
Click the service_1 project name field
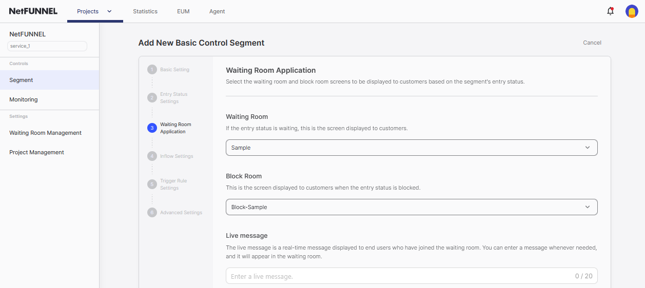47,46
